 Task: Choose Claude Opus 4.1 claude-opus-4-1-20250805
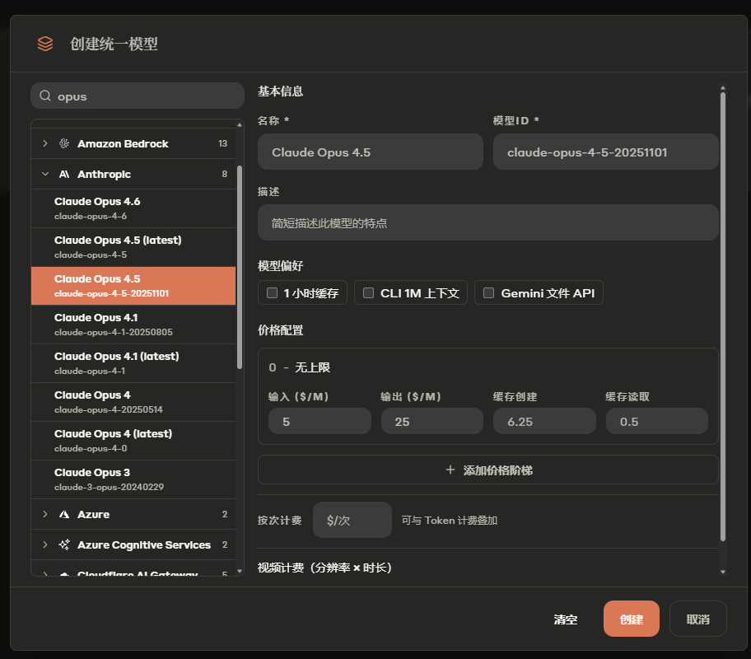coord(133,325)
